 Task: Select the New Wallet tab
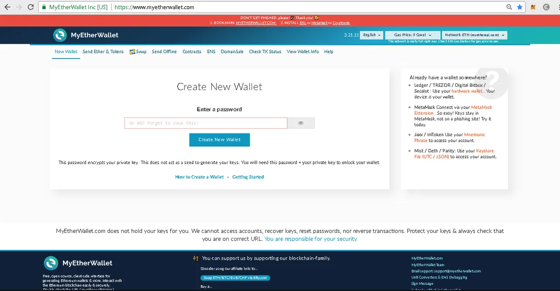[66, 52]
